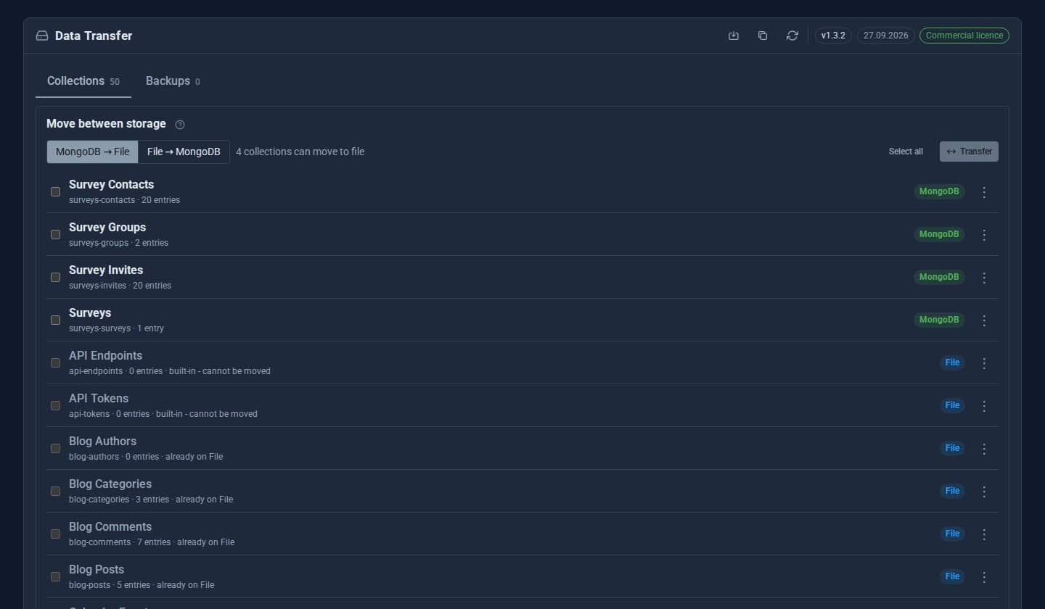Screen dimensions: 1045x609
Task: Click the Commercial licence badge
Action: [x=964, y=36]
